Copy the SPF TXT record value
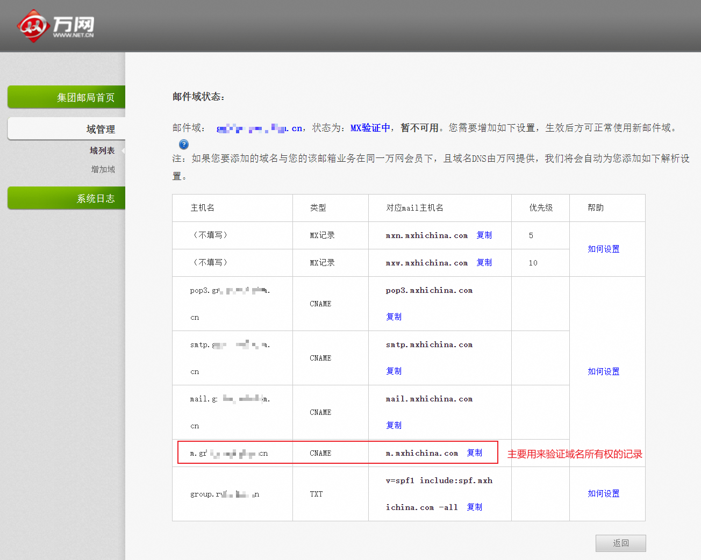 (474, 507)
